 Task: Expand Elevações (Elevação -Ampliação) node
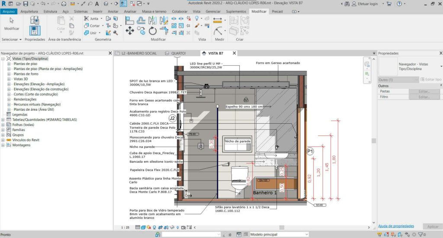pyautogui.click(x=9, y=84)
